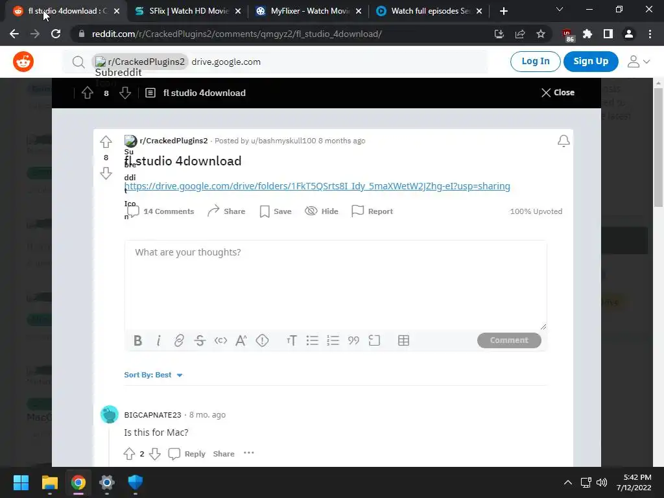Toggle italic formatting in comment editor
Screen dimensions: 664x498
click(158, 340)
